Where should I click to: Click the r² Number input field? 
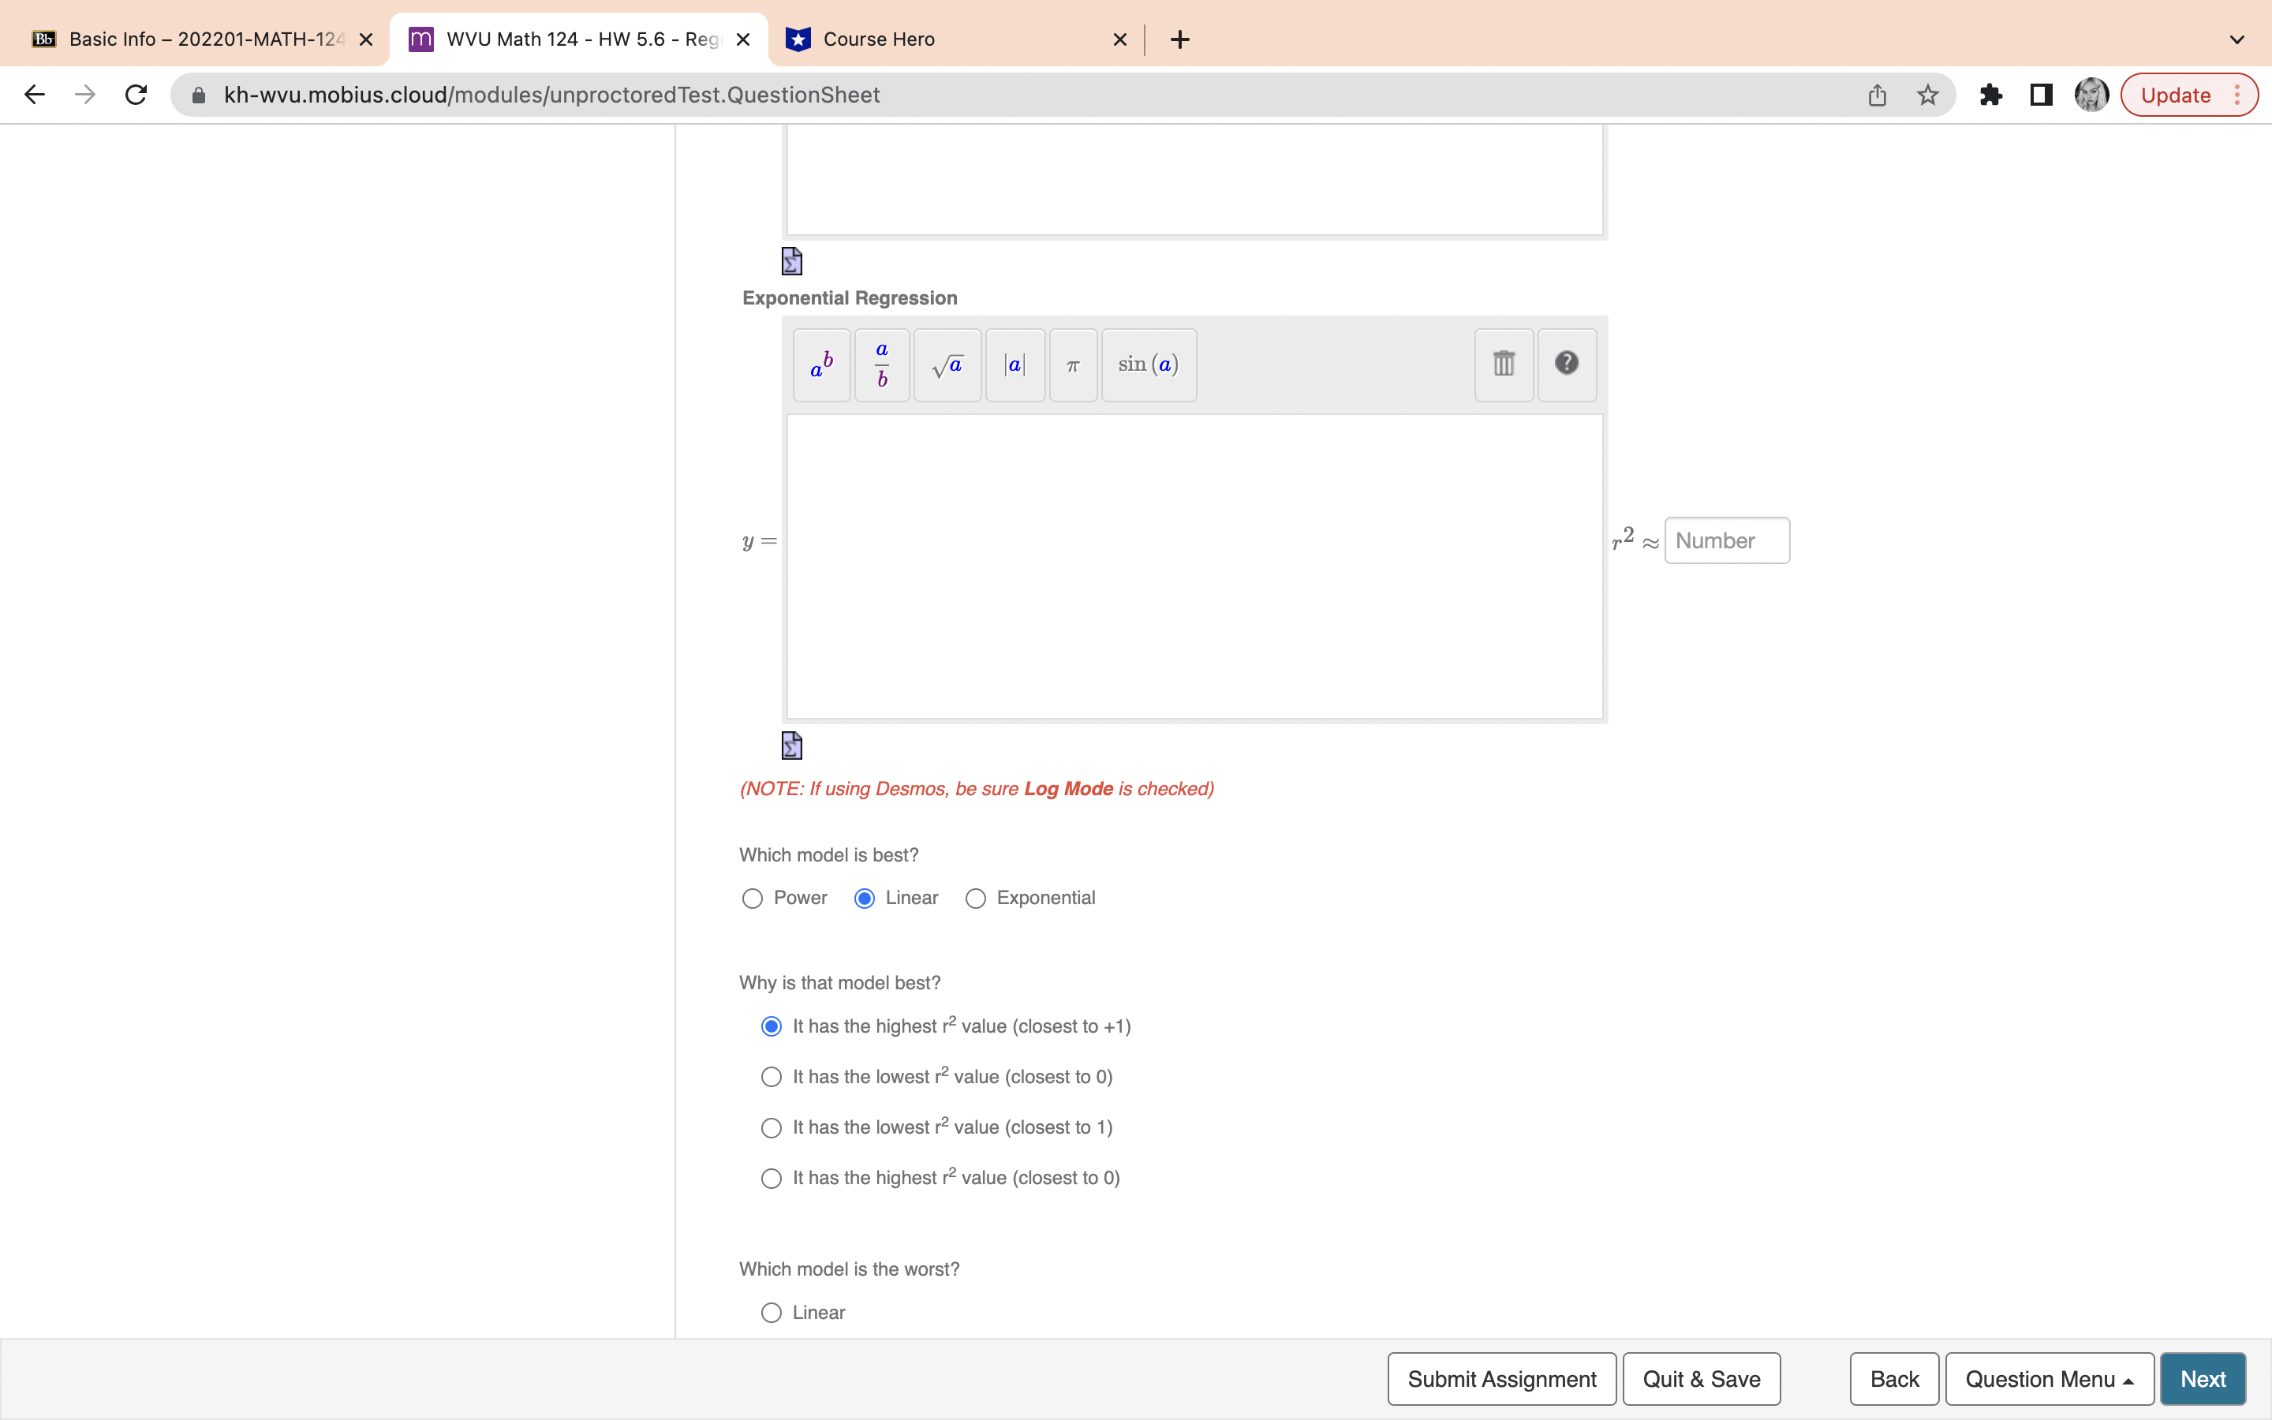click(x=1727, y=540)
